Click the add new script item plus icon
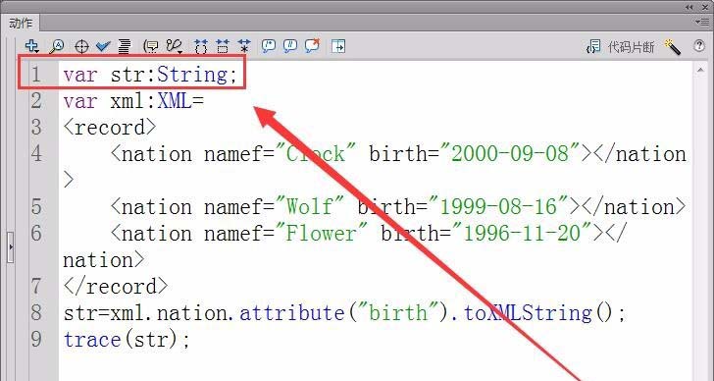 pos(31,46)
